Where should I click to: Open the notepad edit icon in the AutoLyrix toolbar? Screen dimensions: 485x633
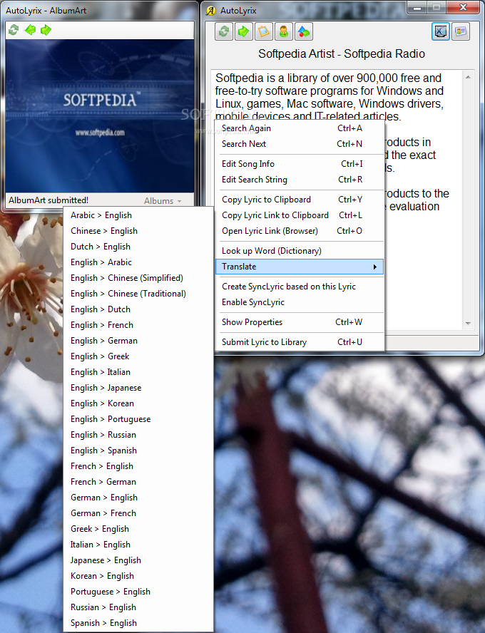[x=264, y=31]
